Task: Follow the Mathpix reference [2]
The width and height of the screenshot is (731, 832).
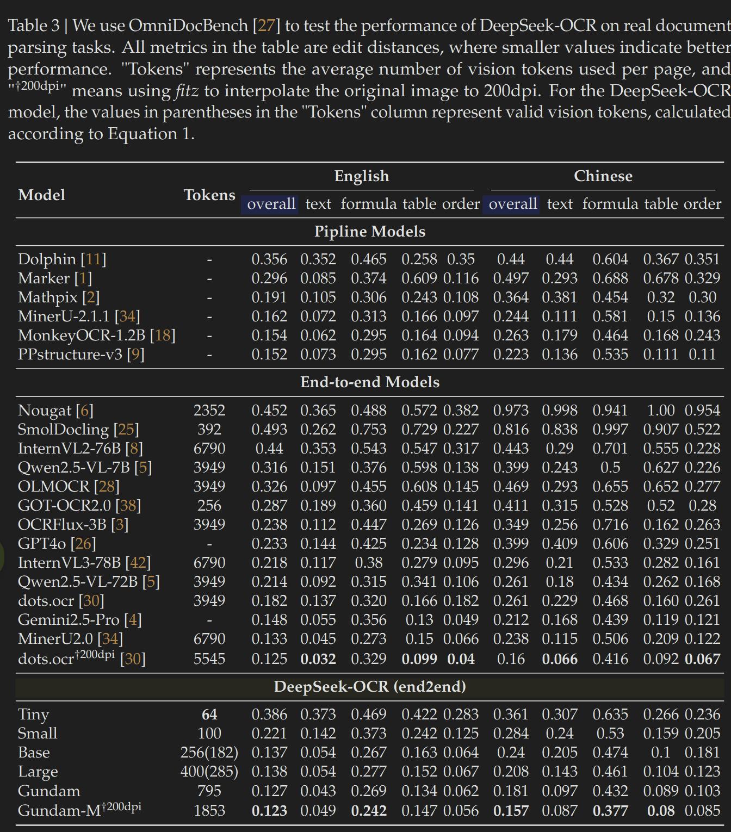Action: point(90,297)
